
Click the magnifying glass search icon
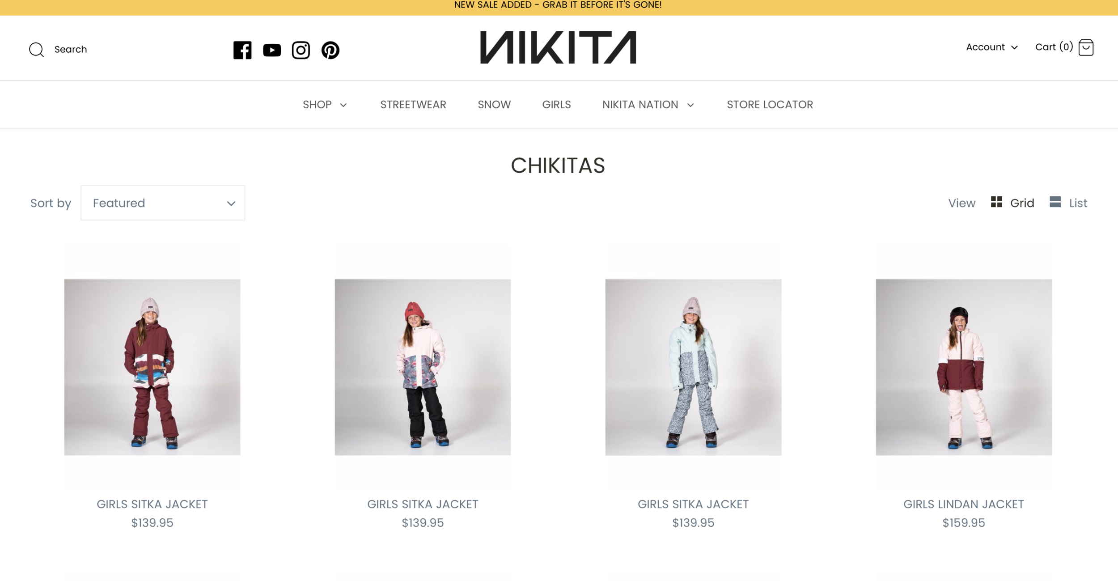click(37, 50)
